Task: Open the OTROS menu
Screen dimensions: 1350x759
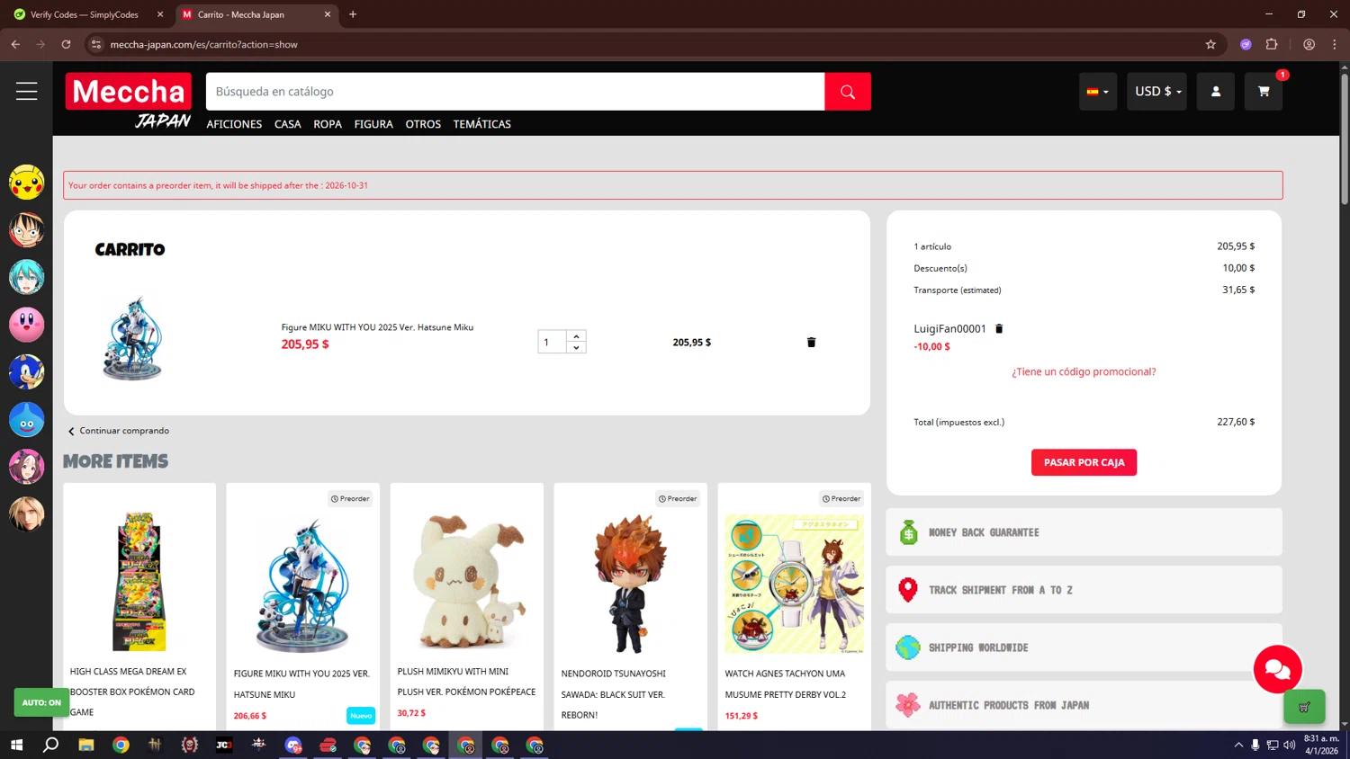Action: click(423, 124)
